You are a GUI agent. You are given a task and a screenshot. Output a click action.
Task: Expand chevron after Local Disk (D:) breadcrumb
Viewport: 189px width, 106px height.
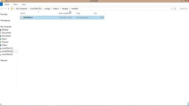point(43,9)
